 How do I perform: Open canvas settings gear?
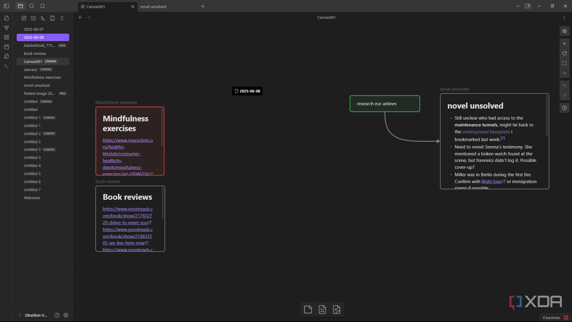click(x=565, y=31)
